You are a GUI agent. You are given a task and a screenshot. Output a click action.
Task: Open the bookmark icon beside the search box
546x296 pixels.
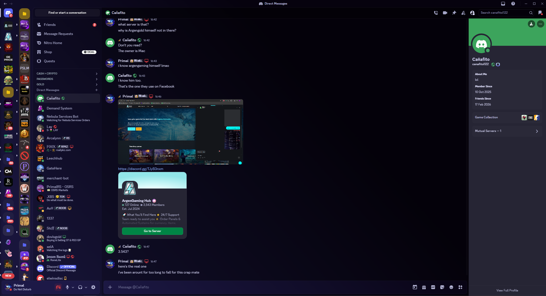[x=540, y=13]
